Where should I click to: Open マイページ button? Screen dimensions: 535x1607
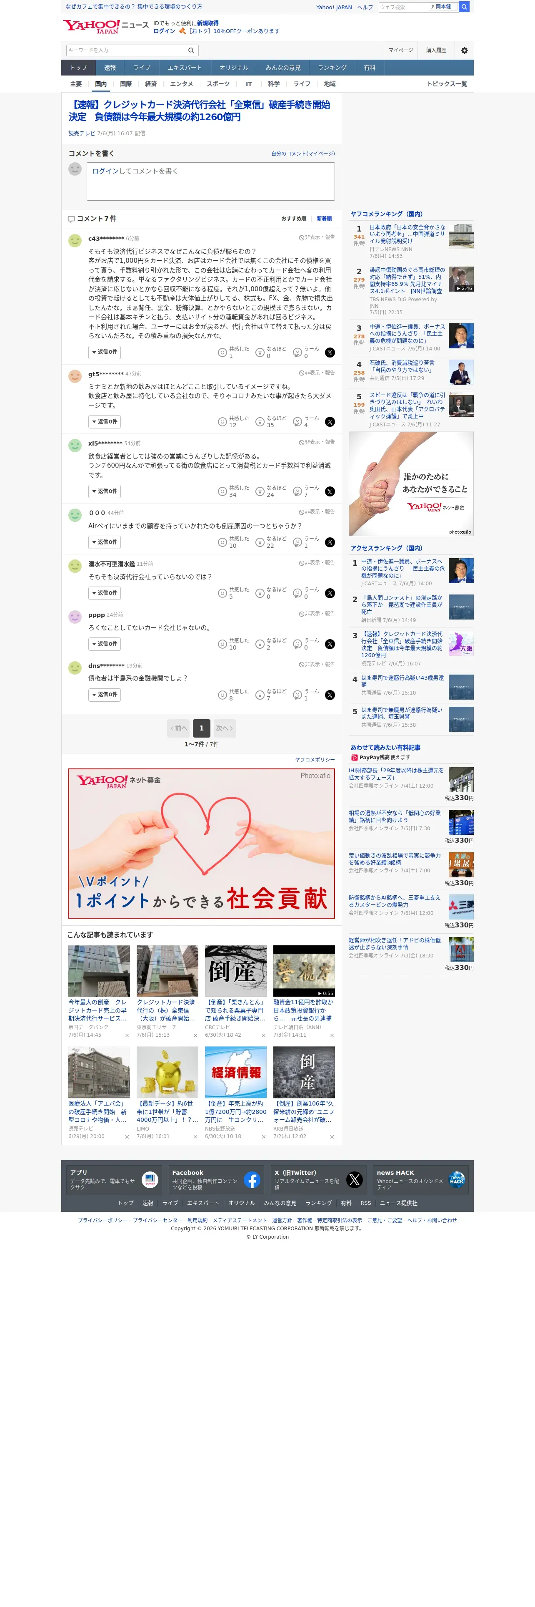[x=400, y=50]
